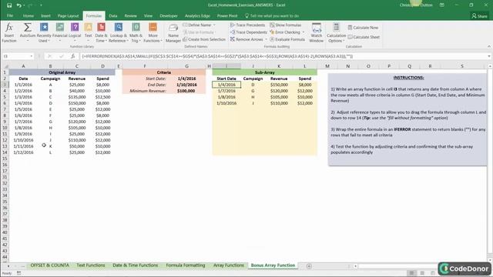
Task: Open the Array Functions sheet
Action: coord(229,265)
